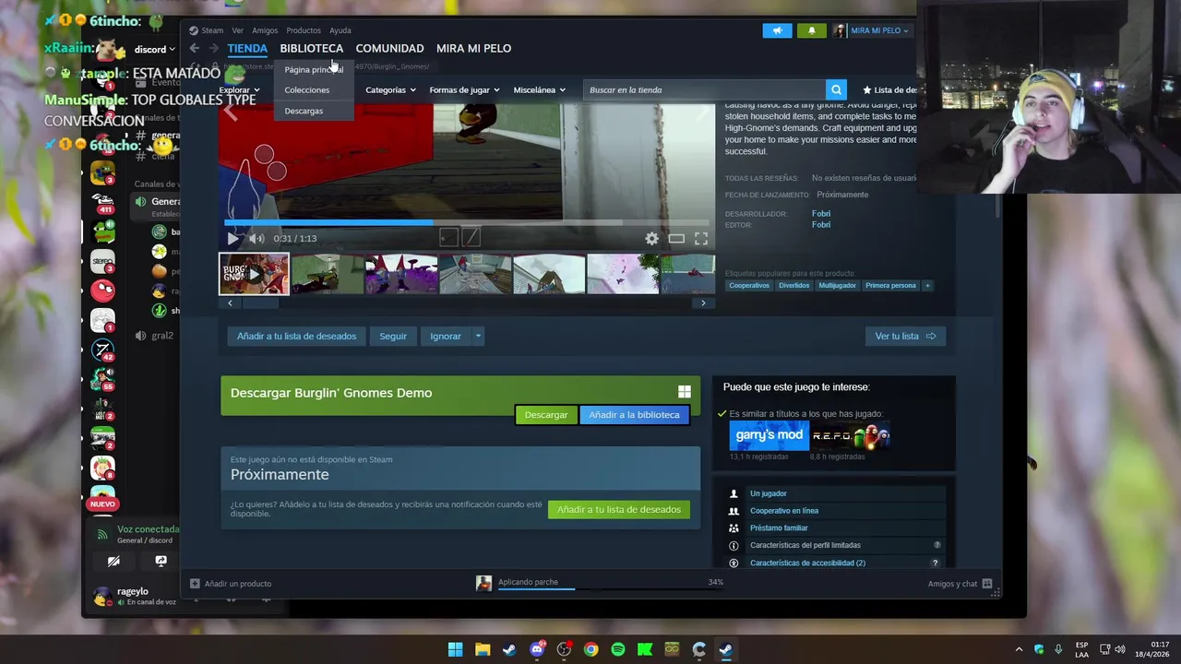Viewport: 1181px width, 664px height.
Task: Click the Primera persona tag
Action: [890, 286]
